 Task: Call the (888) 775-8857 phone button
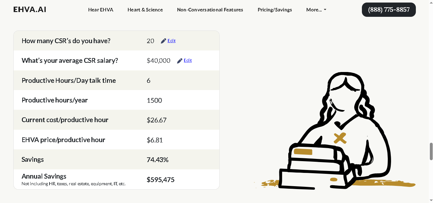click(389, 10)
